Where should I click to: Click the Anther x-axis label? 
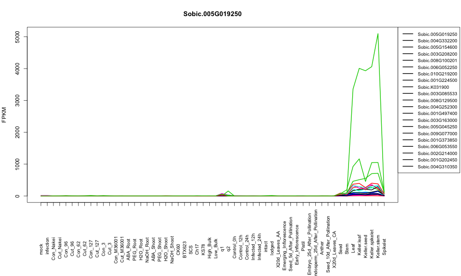[322, 248]
